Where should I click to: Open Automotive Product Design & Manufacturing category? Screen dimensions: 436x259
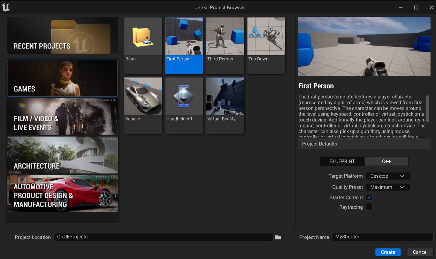point(62,193)
